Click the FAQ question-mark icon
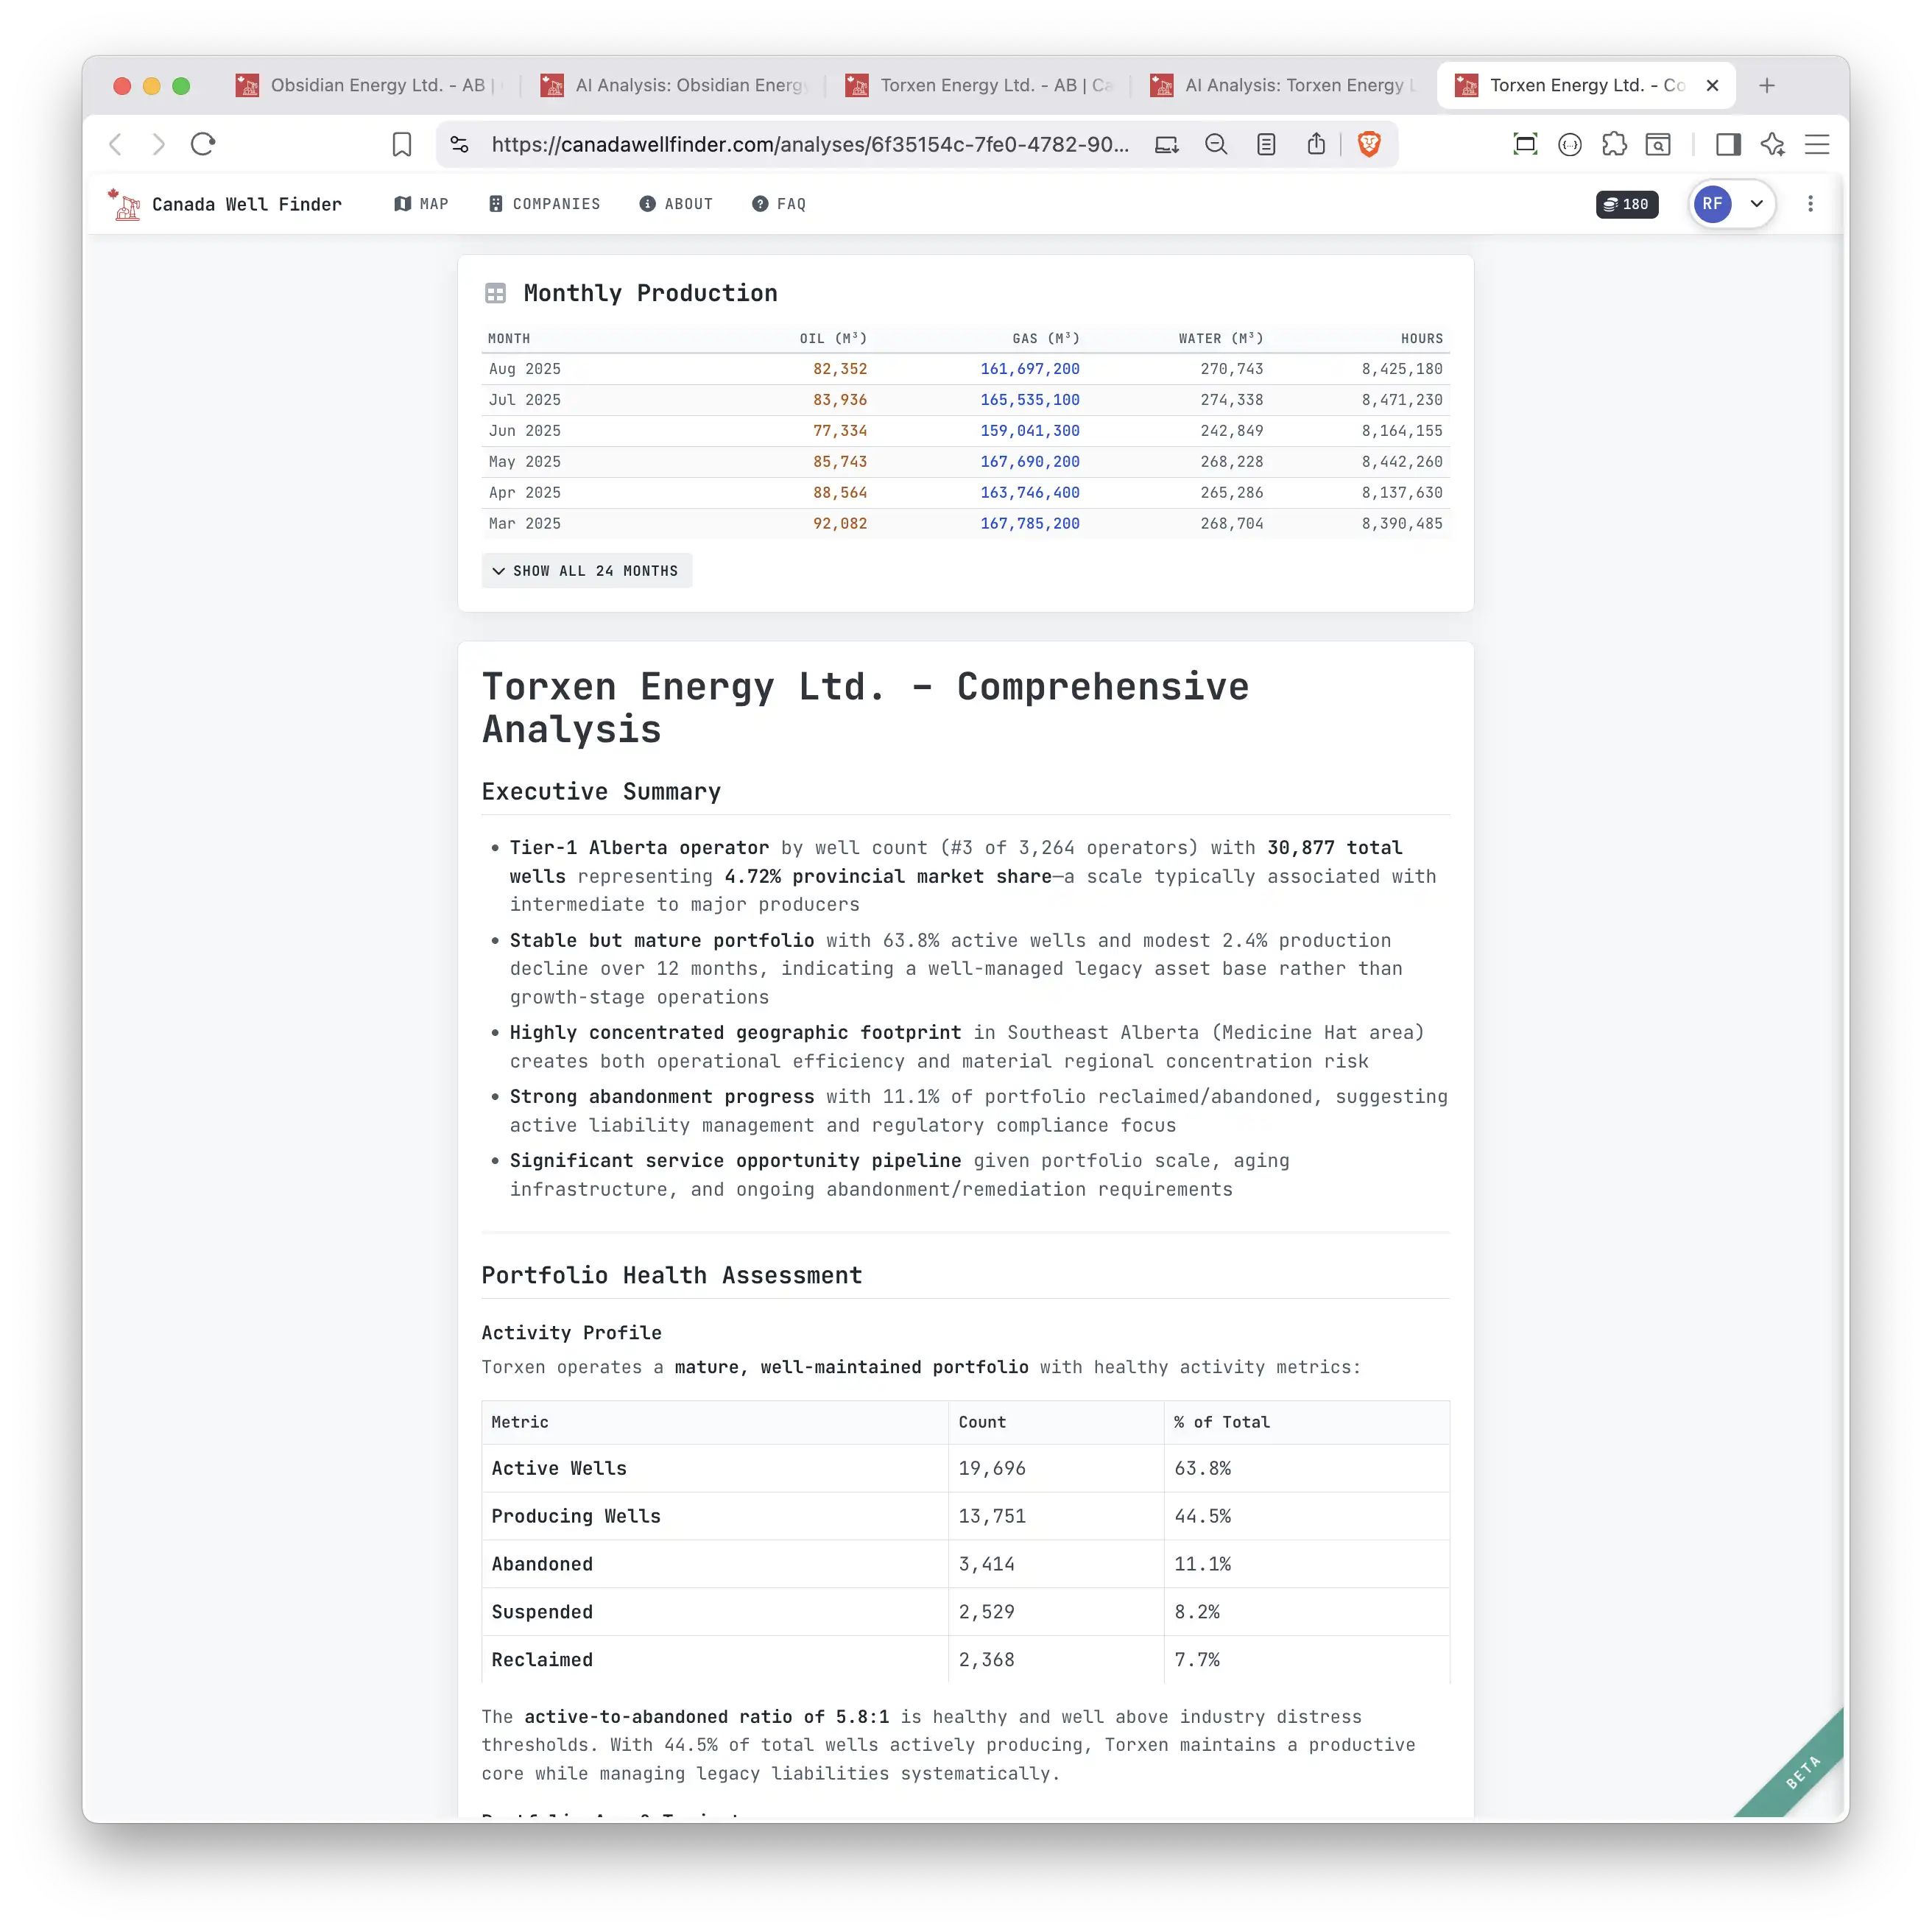Screen dimensions: 1932x1932 pos(760,204)
